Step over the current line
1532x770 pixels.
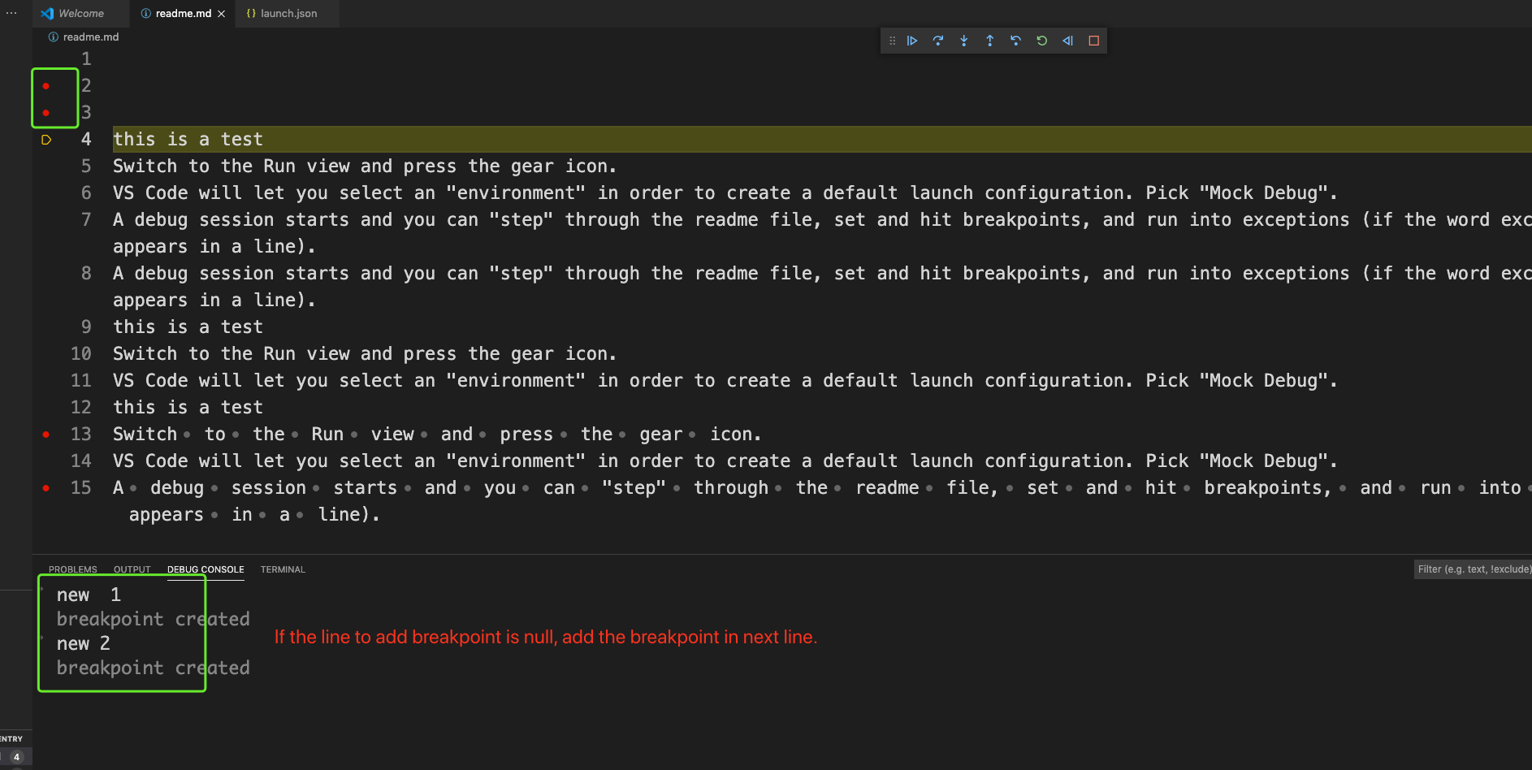coord(938,40)
